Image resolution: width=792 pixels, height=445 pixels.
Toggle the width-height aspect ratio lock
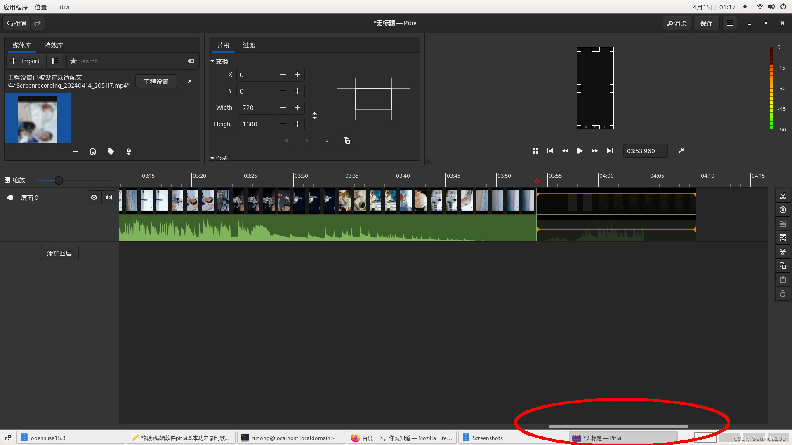(x=314, y=116)
